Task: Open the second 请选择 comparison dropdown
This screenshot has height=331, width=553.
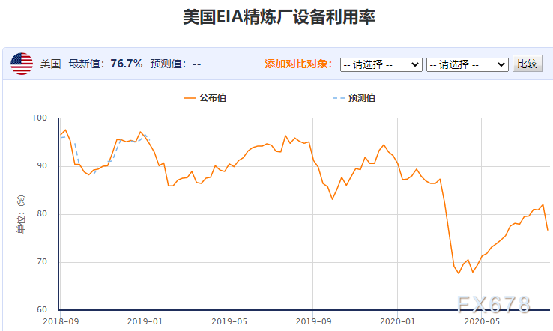Action: [468, 65]
